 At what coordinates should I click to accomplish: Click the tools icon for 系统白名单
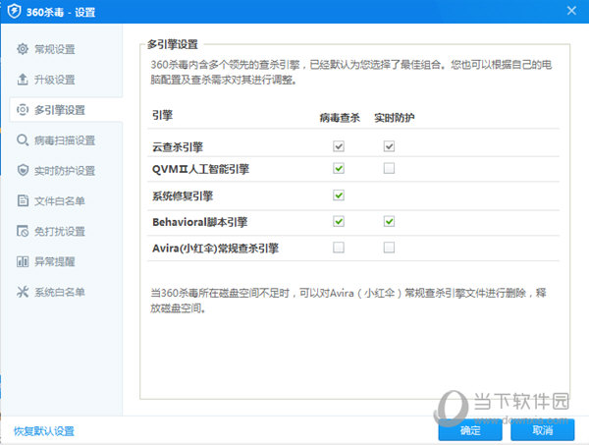23,292
